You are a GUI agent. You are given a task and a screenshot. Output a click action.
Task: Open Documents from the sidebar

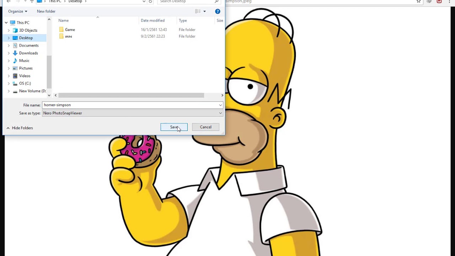click(x=29, y=46)
